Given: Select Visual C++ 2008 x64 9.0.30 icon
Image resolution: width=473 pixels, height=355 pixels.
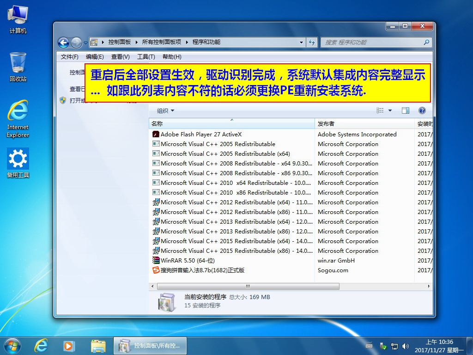Looking at the screenshot, I should tap(156, 163).
